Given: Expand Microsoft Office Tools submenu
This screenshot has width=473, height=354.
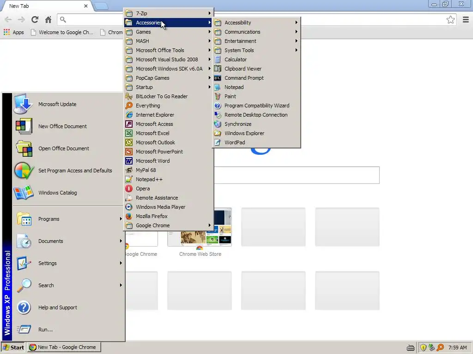Looking at the screenshot, I should [x=168, y=50].
